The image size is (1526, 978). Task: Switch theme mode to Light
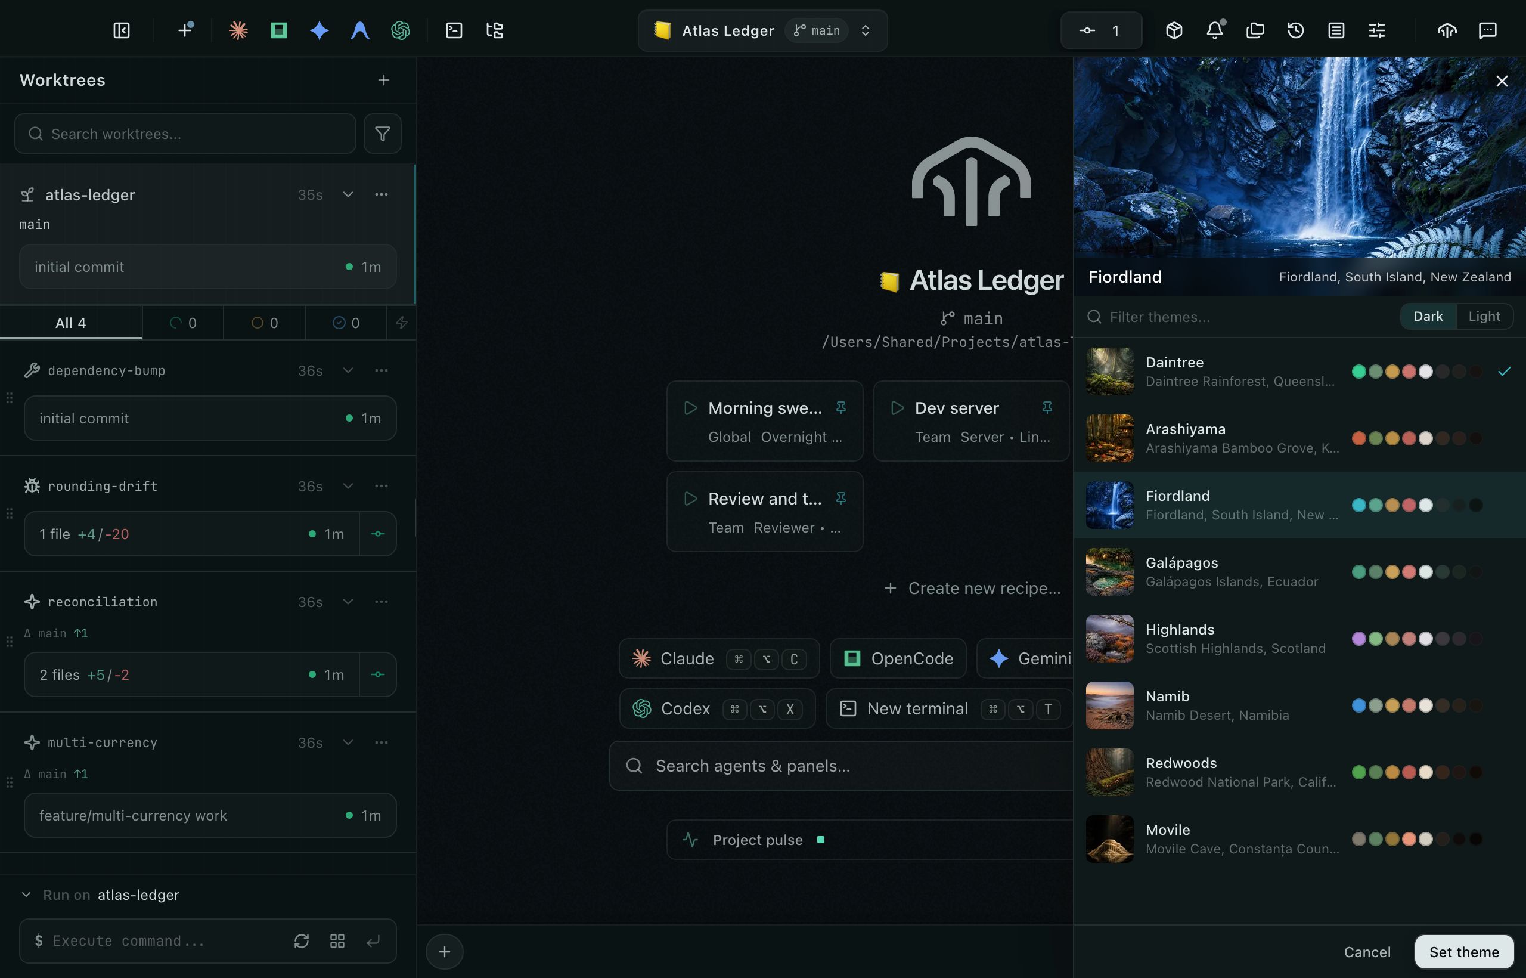click(1484, 316)
